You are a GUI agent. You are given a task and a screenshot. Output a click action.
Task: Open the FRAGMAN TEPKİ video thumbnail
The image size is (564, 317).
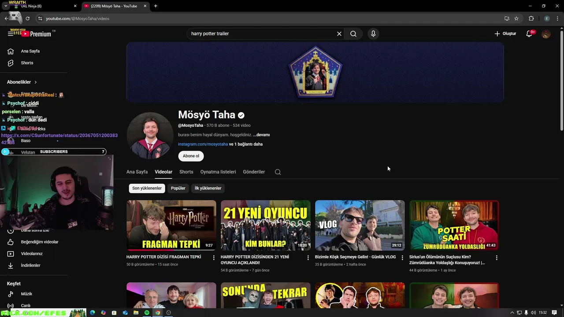(171, 225)
